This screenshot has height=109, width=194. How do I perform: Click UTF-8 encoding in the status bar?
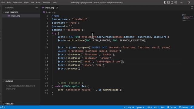tap(149, 107)
